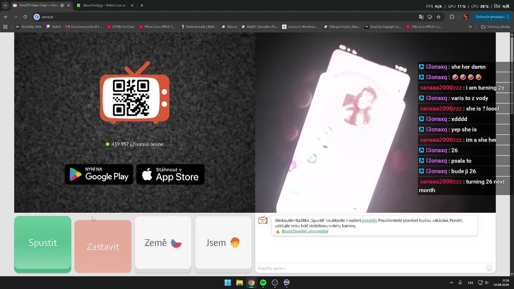Open the Bezpečnostní upozornění link
This screenshot has height=289, width=514.
305,231
